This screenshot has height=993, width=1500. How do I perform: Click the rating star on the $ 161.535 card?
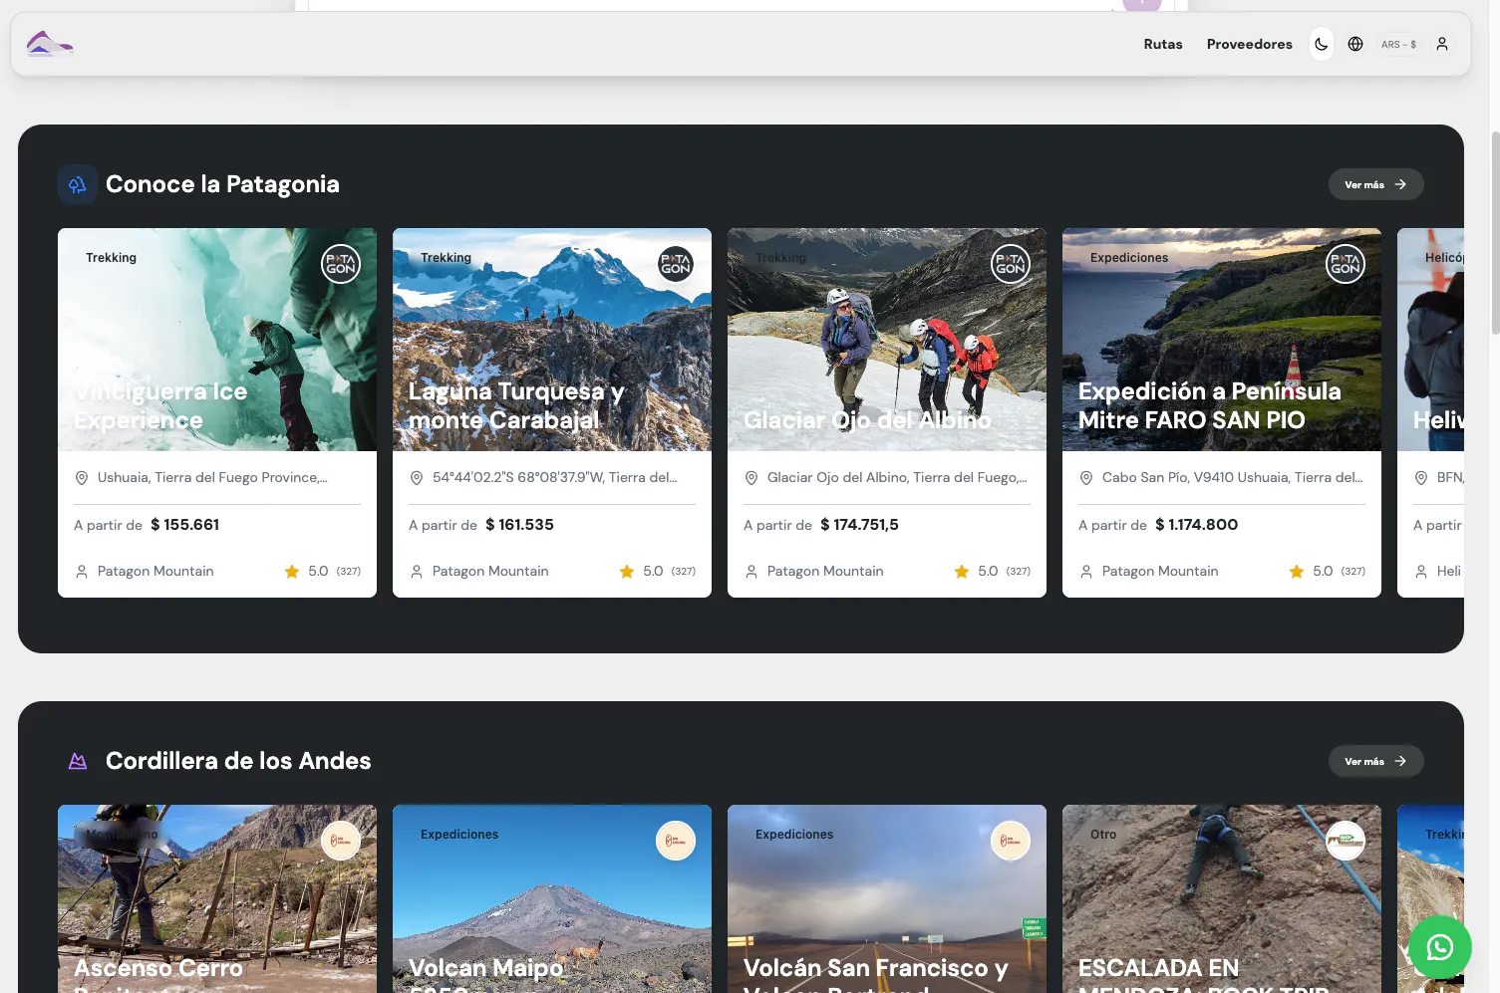[627, 572]
